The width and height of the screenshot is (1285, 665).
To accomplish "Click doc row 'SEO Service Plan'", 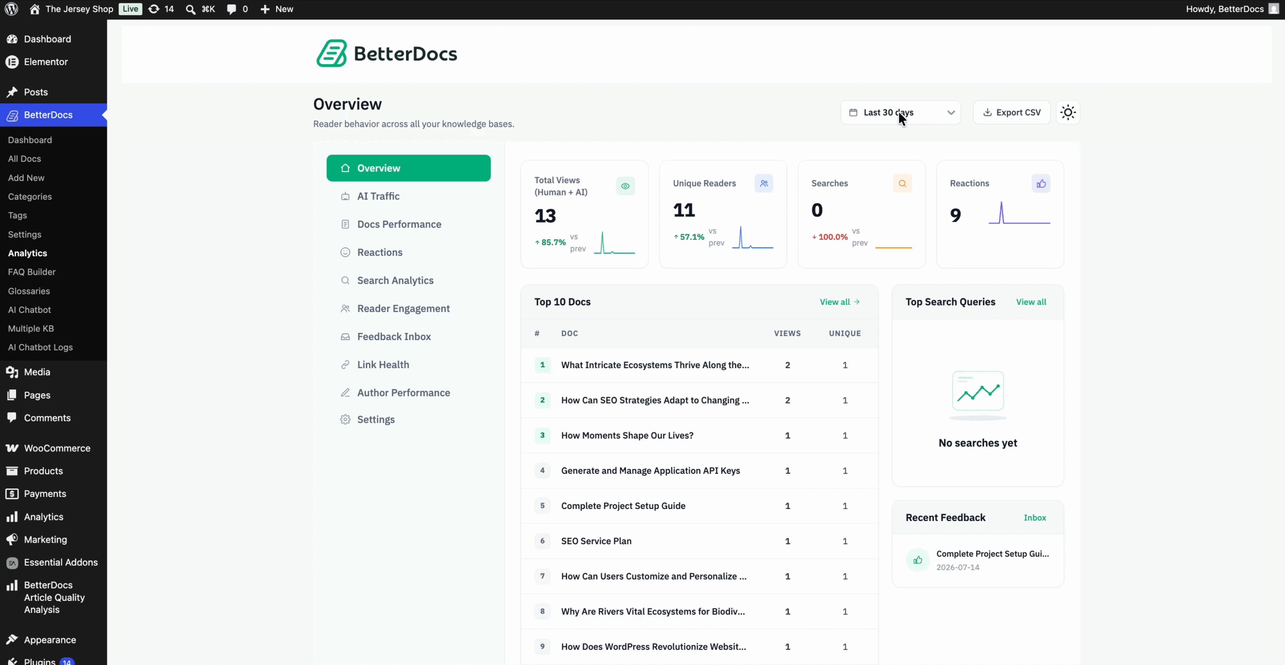I will coord(699,541).
